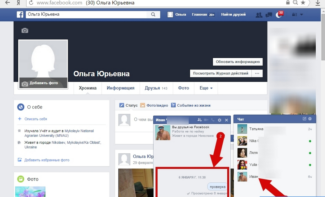325x197 pixels.
Task: Click Ольга Юрьевна post author name
Action: 143,157
